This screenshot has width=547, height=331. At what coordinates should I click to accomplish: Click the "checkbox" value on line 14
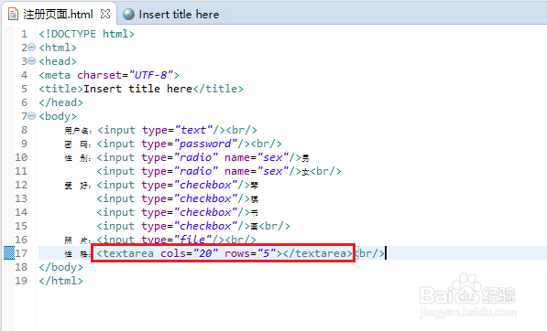(206, 212)
